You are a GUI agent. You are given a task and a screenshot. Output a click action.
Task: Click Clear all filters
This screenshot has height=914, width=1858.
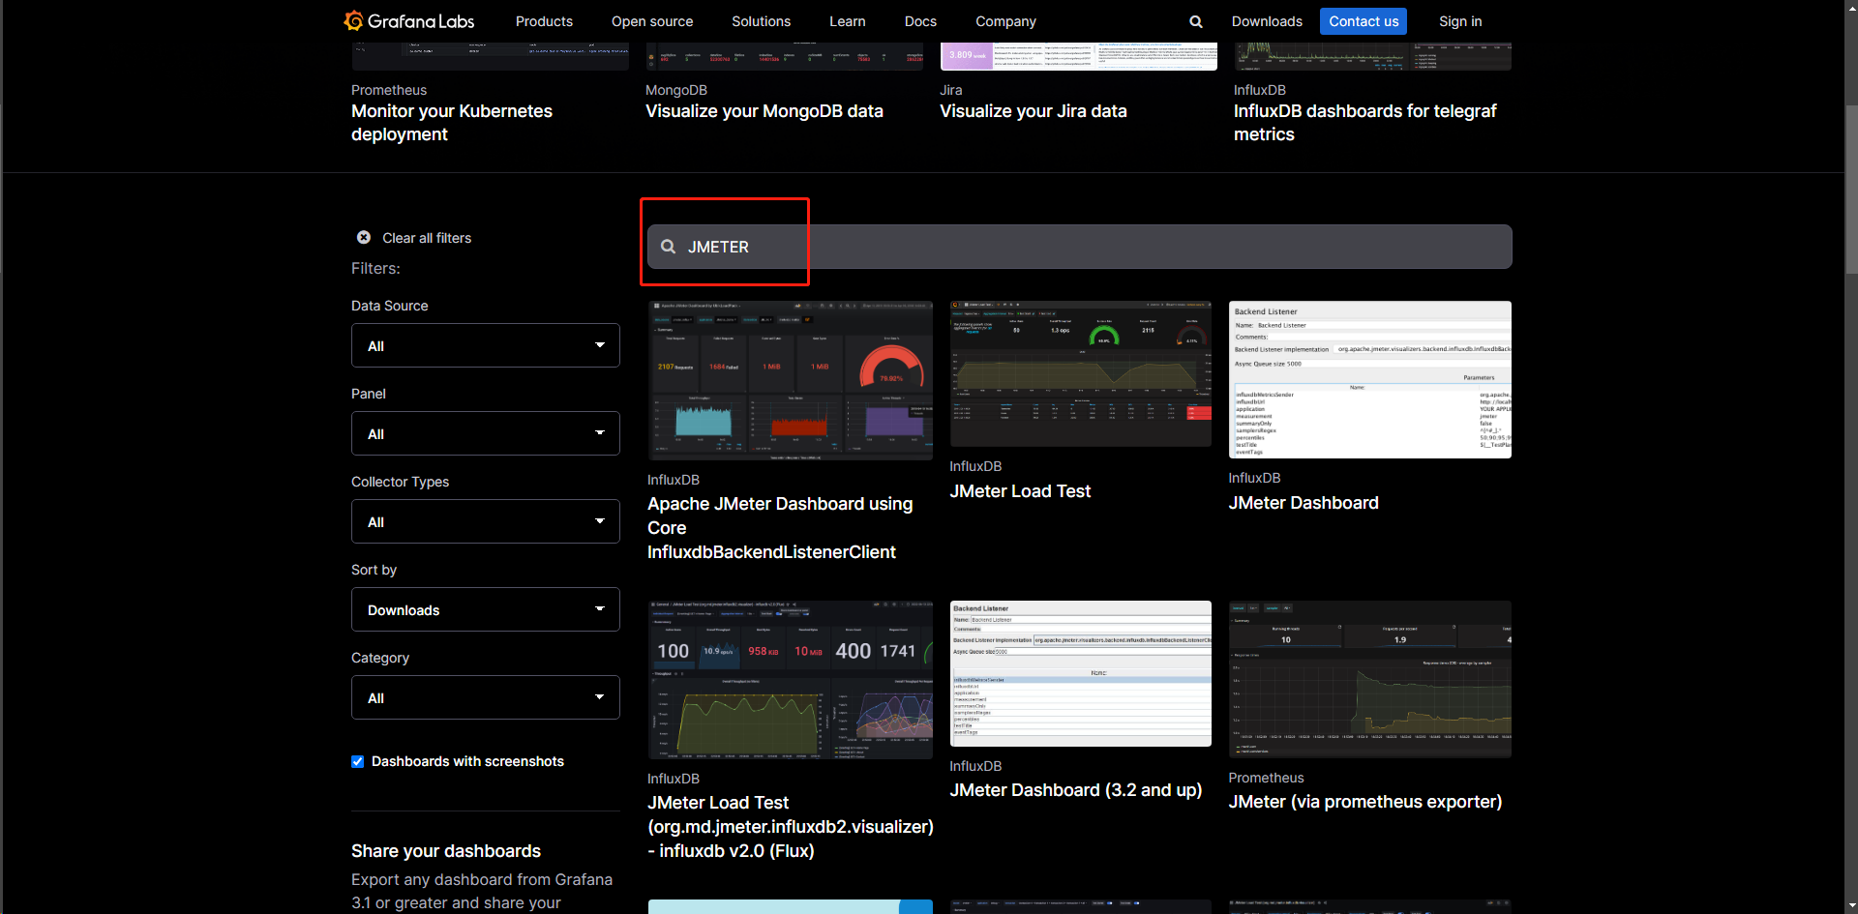coord(427,238)
